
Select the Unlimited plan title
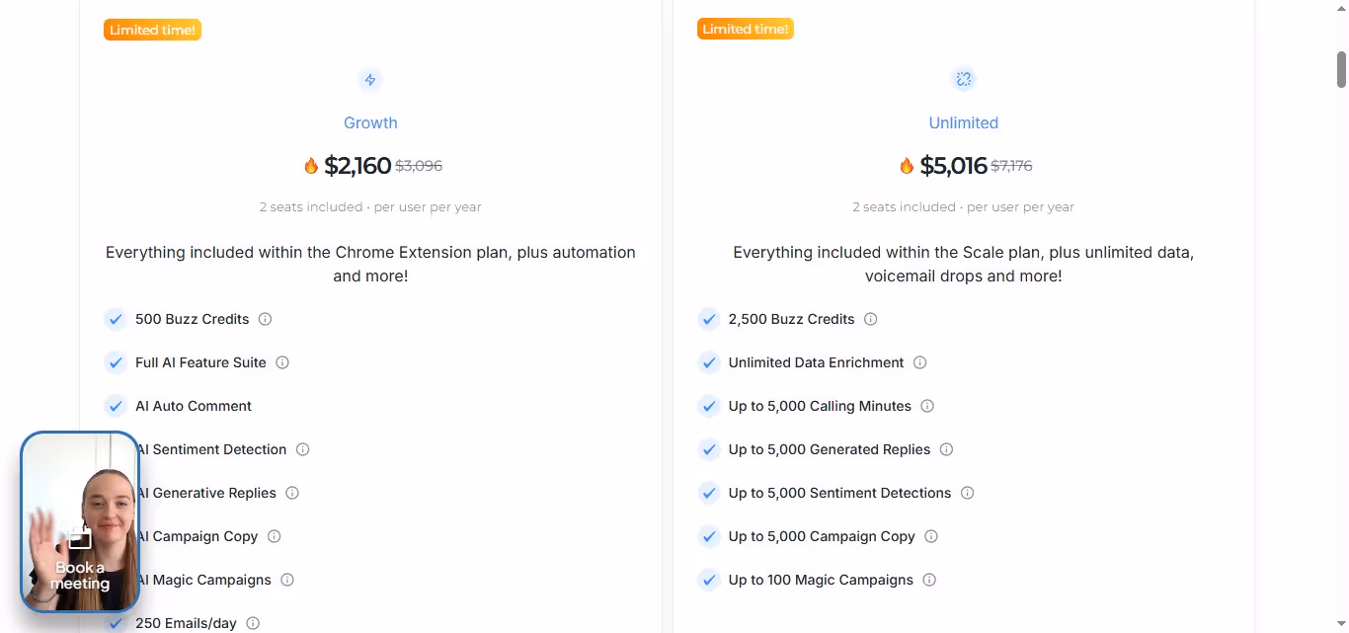[x=963, y=122]
